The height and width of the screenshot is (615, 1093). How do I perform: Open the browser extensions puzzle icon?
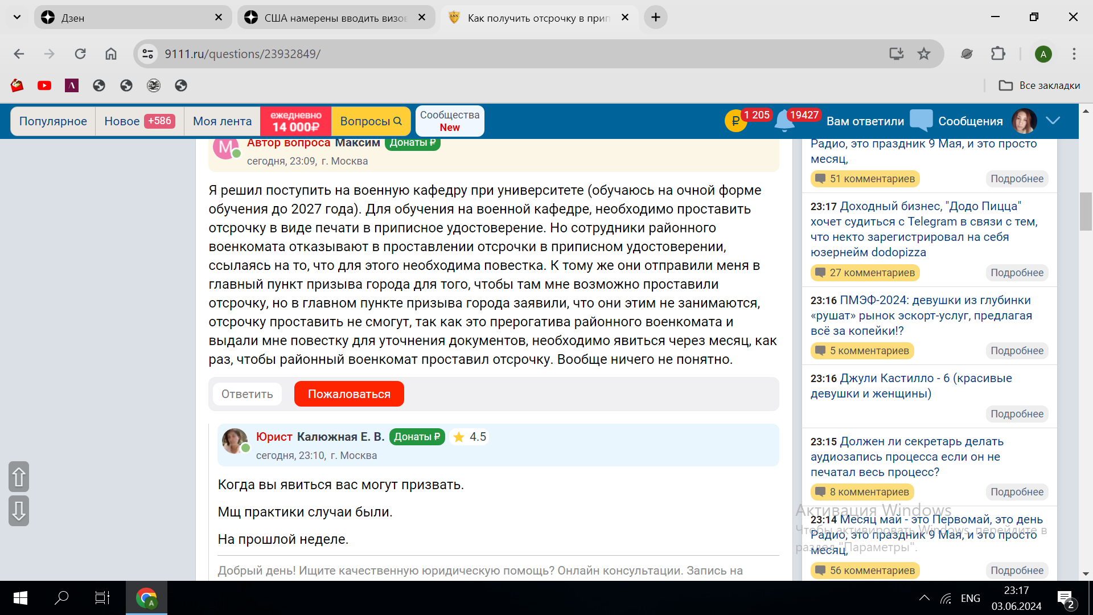coord(998,54)
